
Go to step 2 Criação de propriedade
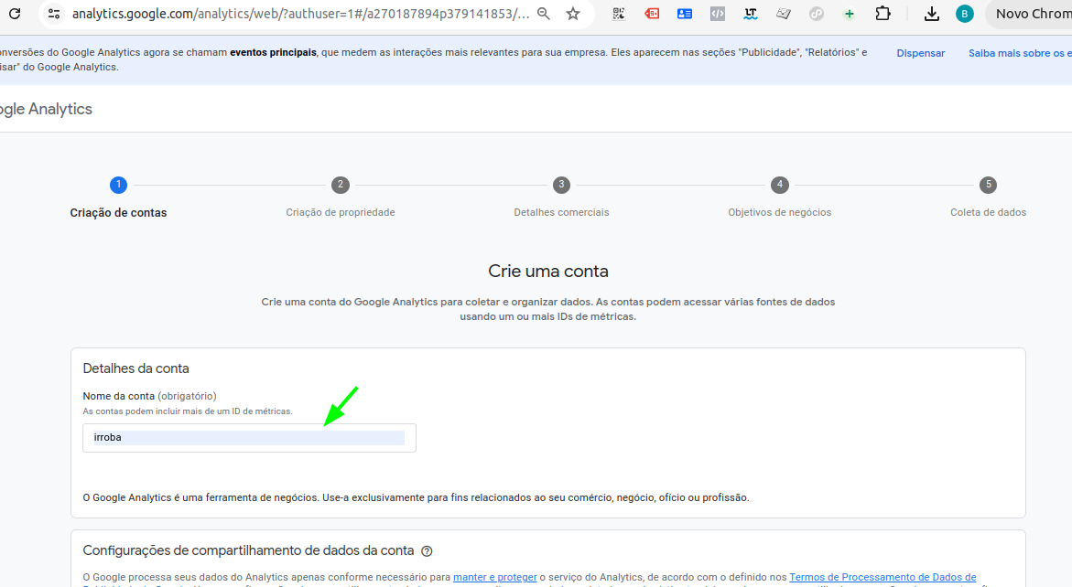click(341, 197)
